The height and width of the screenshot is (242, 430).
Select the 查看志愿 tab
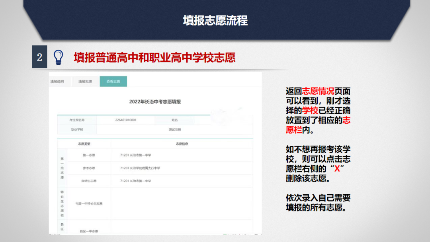point(113,82)
